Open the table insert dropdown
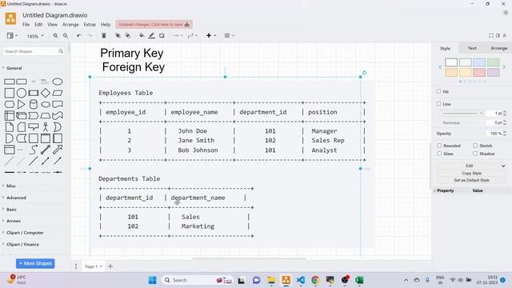Image resolution: width=512 pixels, height=288 pixels. tap(230, 35)
